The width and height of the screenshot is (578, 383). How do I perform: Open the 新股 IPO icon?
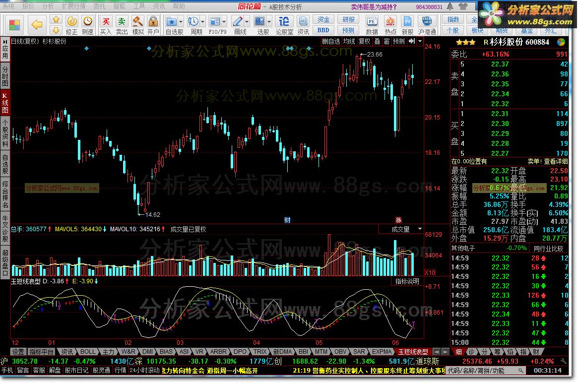407,25
